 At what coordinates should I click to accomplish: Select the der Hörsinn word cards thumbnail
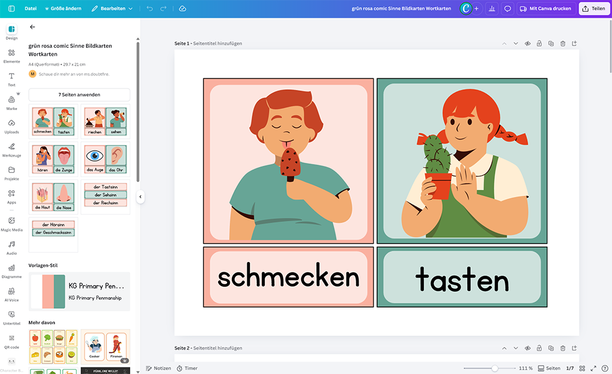click(53, 235)
